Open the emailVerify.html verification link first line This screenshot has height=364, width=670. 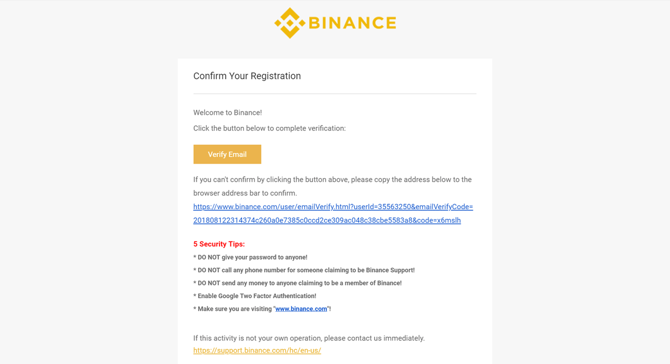click(x=333, y=207)
